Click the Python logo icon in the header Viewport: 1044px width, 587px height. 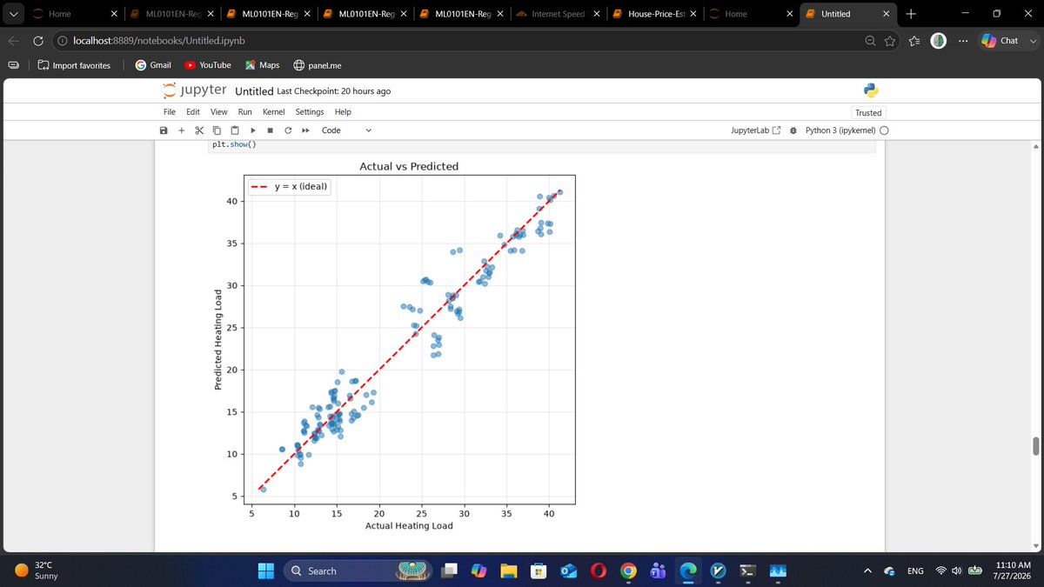click(x=871, y=90)
